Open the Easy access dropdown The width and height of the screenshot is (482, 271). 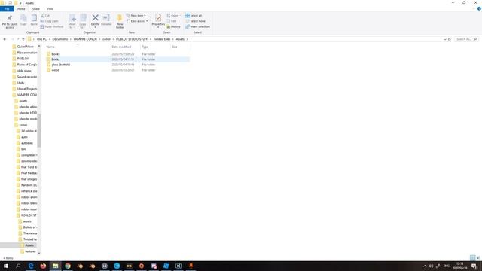click(x=137, y=21)
